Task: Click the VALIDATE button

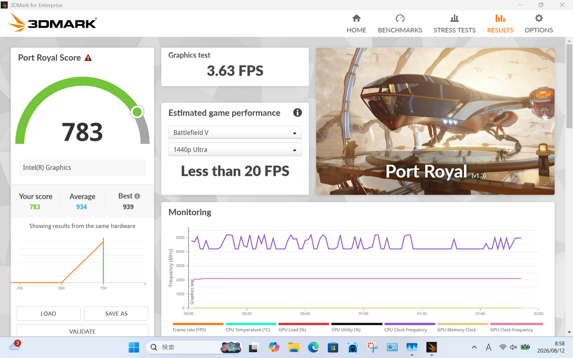Action: [x=82, y=331]
